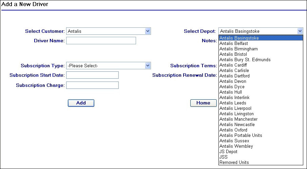Image resolution: width=307 pixels, height=169 pixels.
Task: Select Antalis Basingstoke in depot list
Action: click(261, 38)
